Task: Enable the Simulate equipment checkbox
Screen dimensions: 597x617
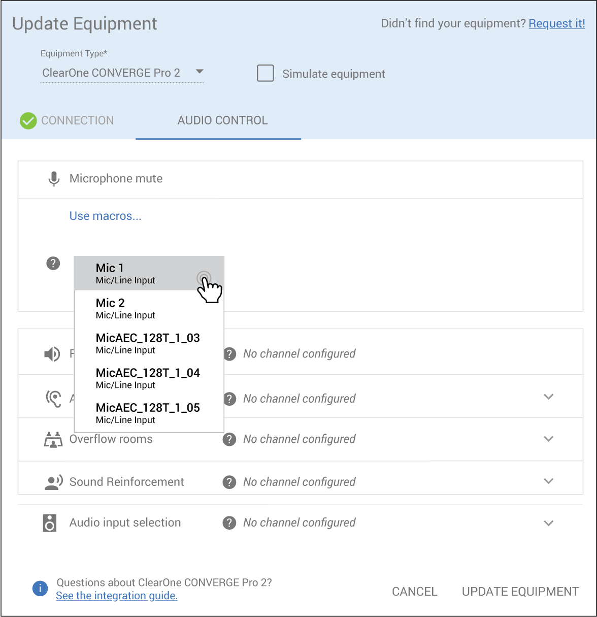Action: (266, 74)
